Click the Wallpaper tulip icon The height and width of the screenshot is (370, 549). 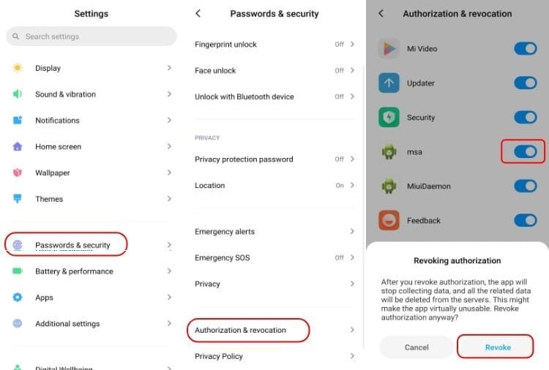pos(17,173)
